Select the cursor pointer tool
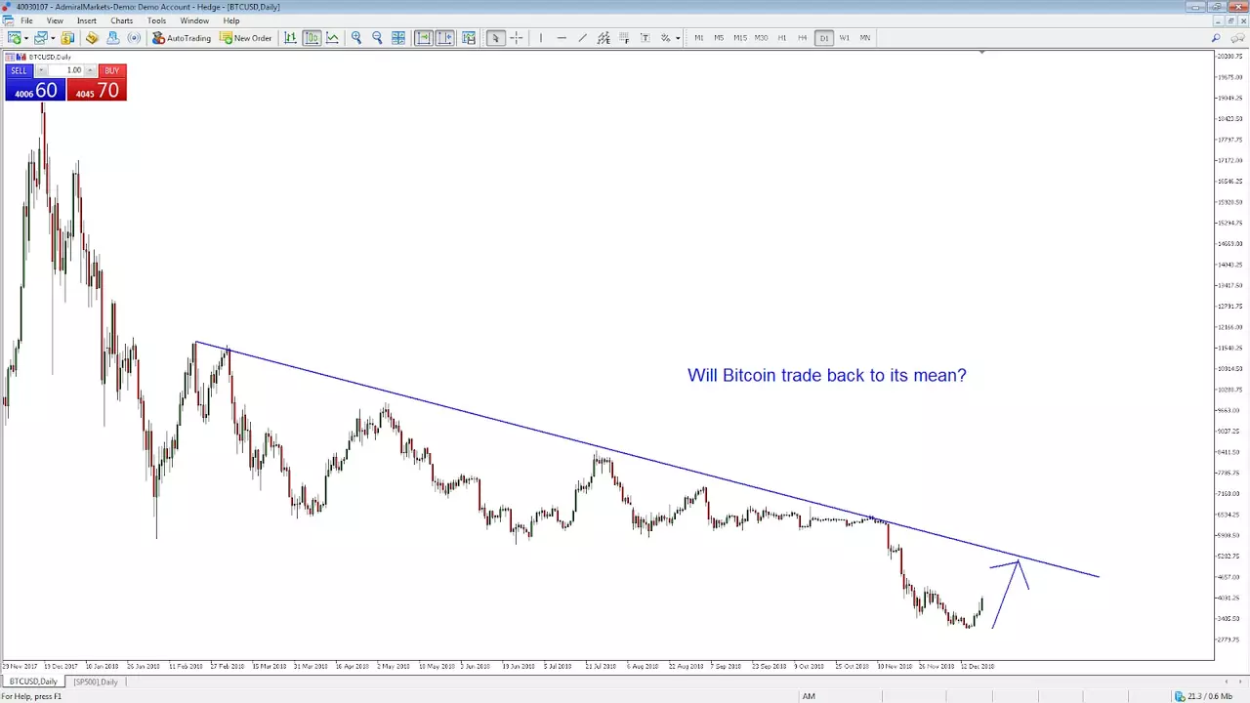 tap(495, 38)
